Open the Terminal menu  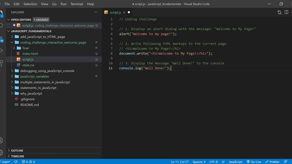(77, 4)
